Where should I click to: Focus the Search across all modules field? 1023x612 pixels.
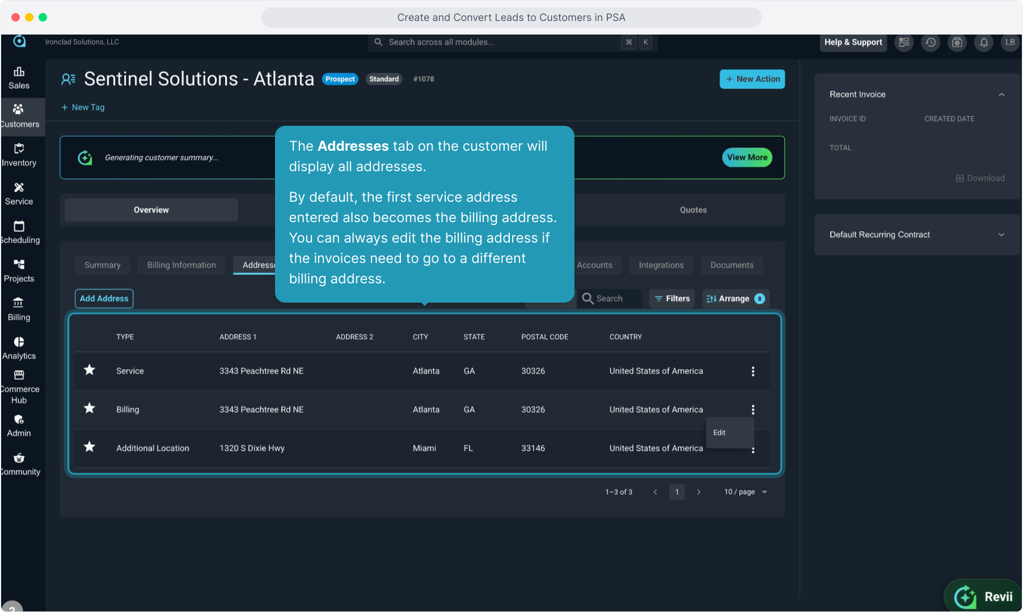512,42
